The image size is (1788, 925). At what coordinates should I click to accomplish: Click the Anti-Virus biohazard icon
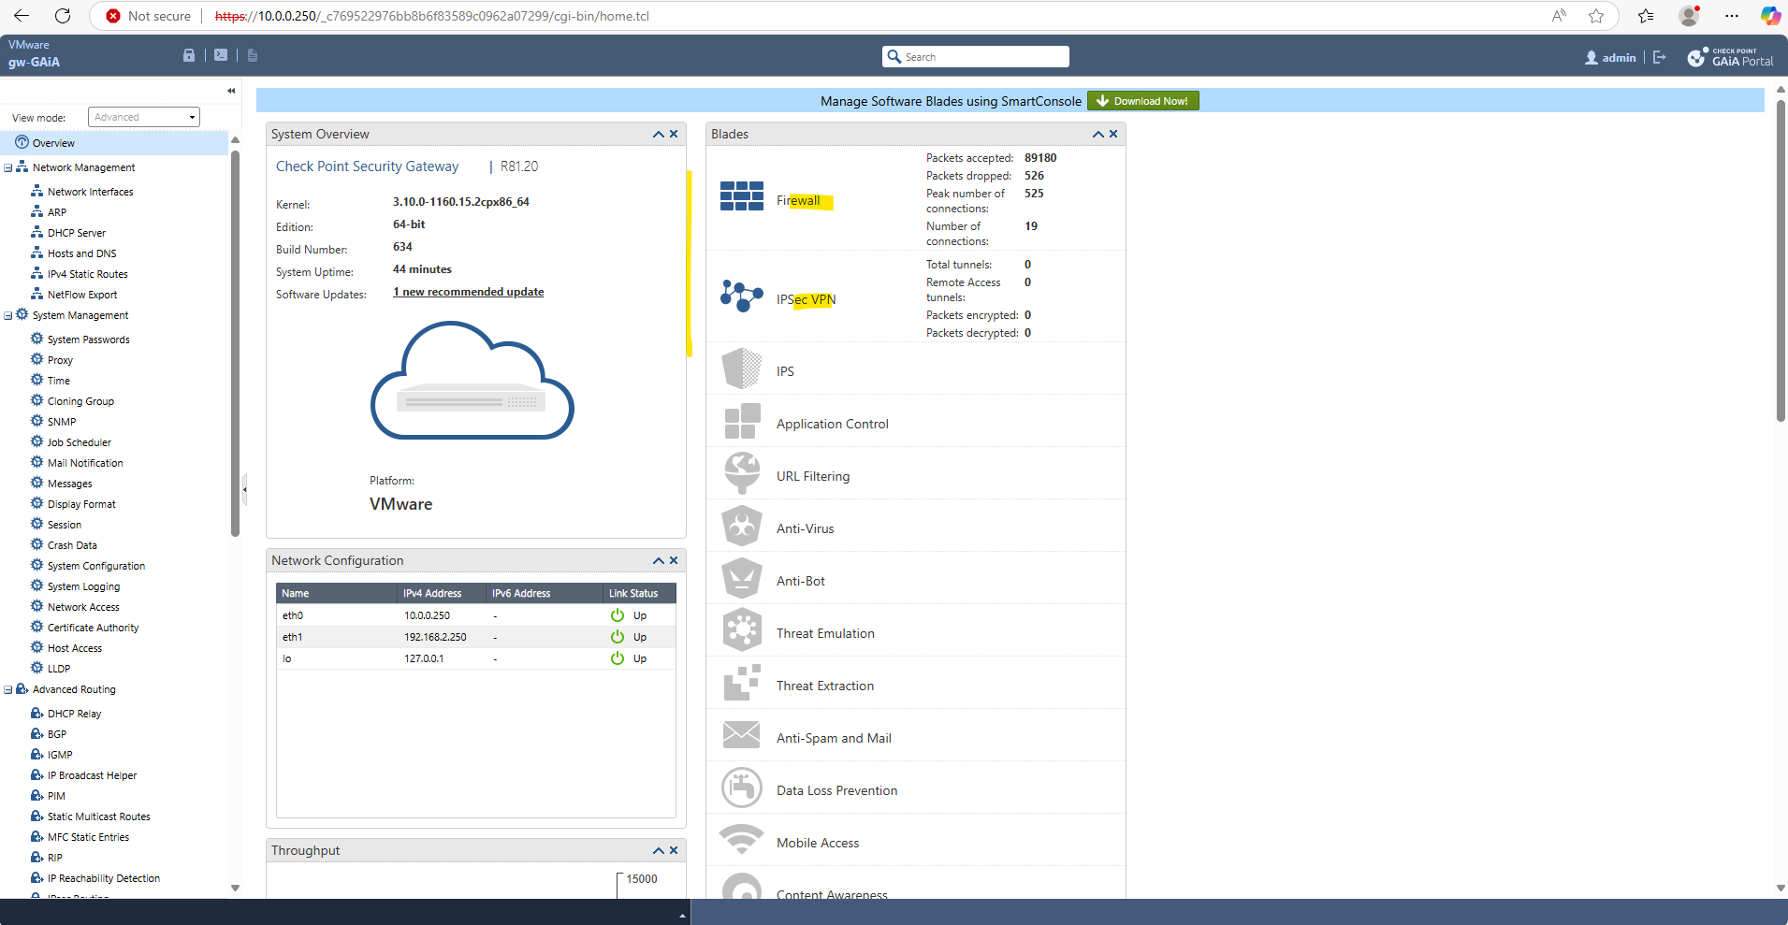742,526
